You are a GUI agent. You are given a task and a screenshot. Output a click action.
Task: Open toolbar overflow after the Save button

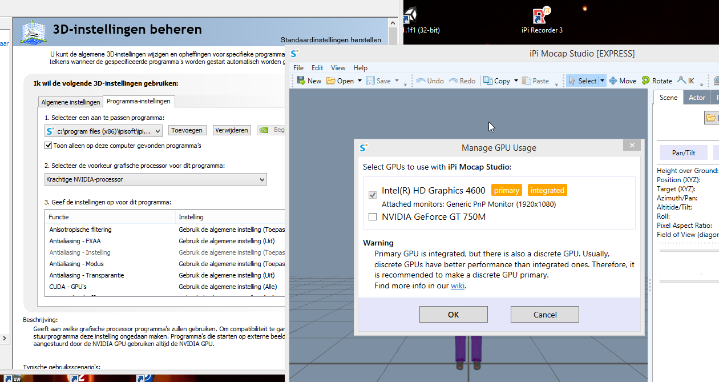pos(405,83)
